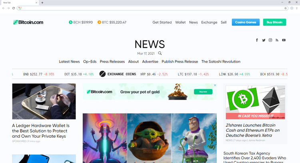Open Bitcoin.com Facebook page icon
This screenshot has width=300, height=163.
[257, 40]
